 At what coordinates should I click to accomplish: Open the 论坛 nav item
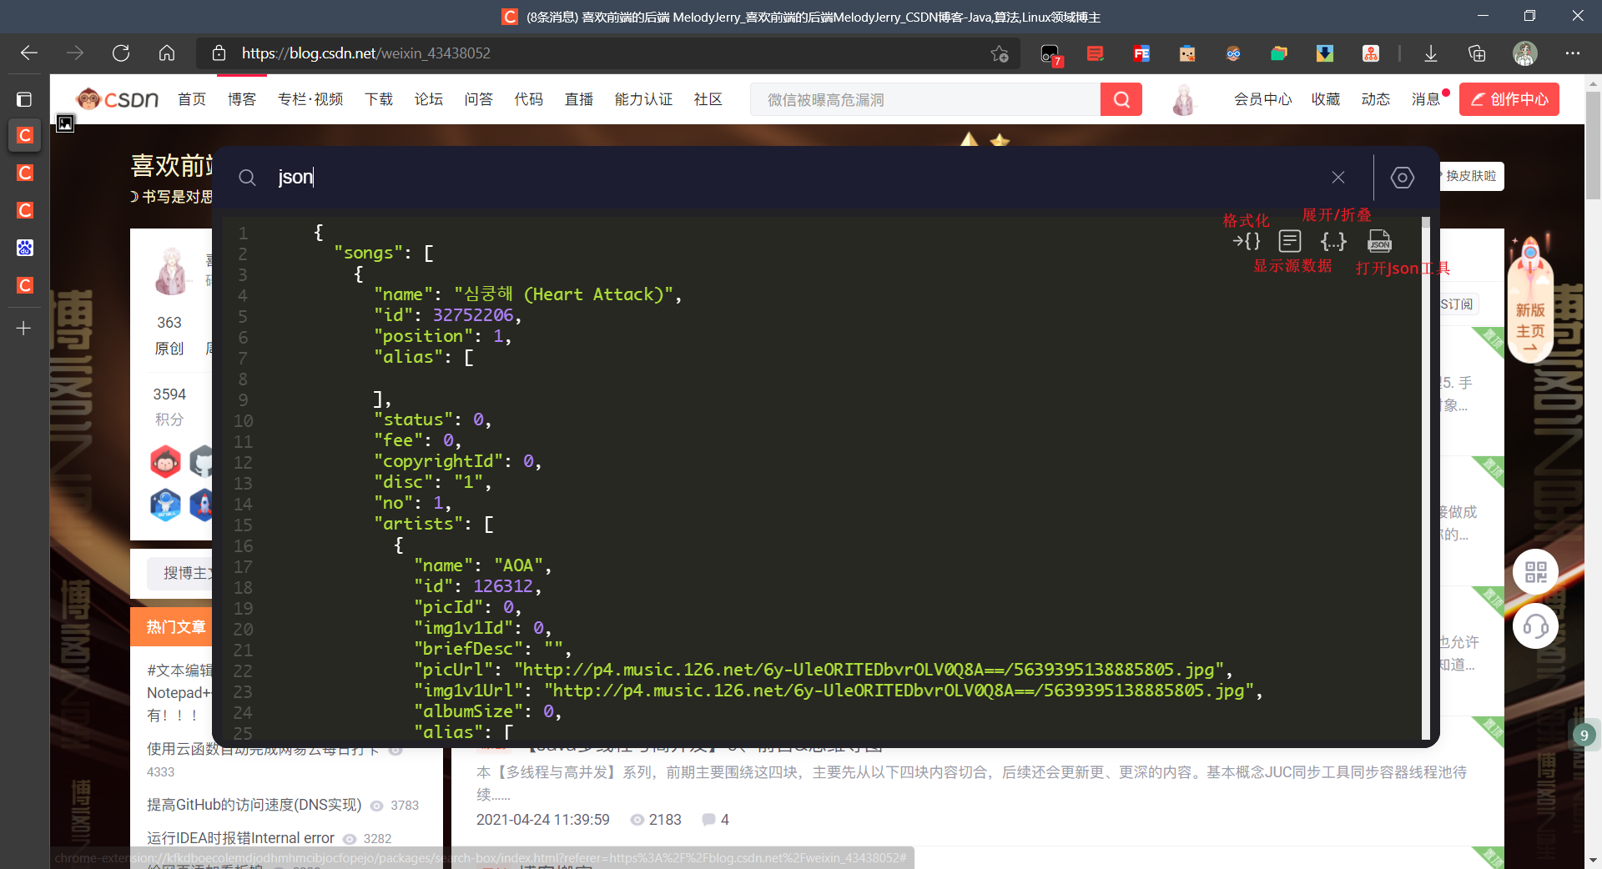pyautogui.click(x=429, y=99)
